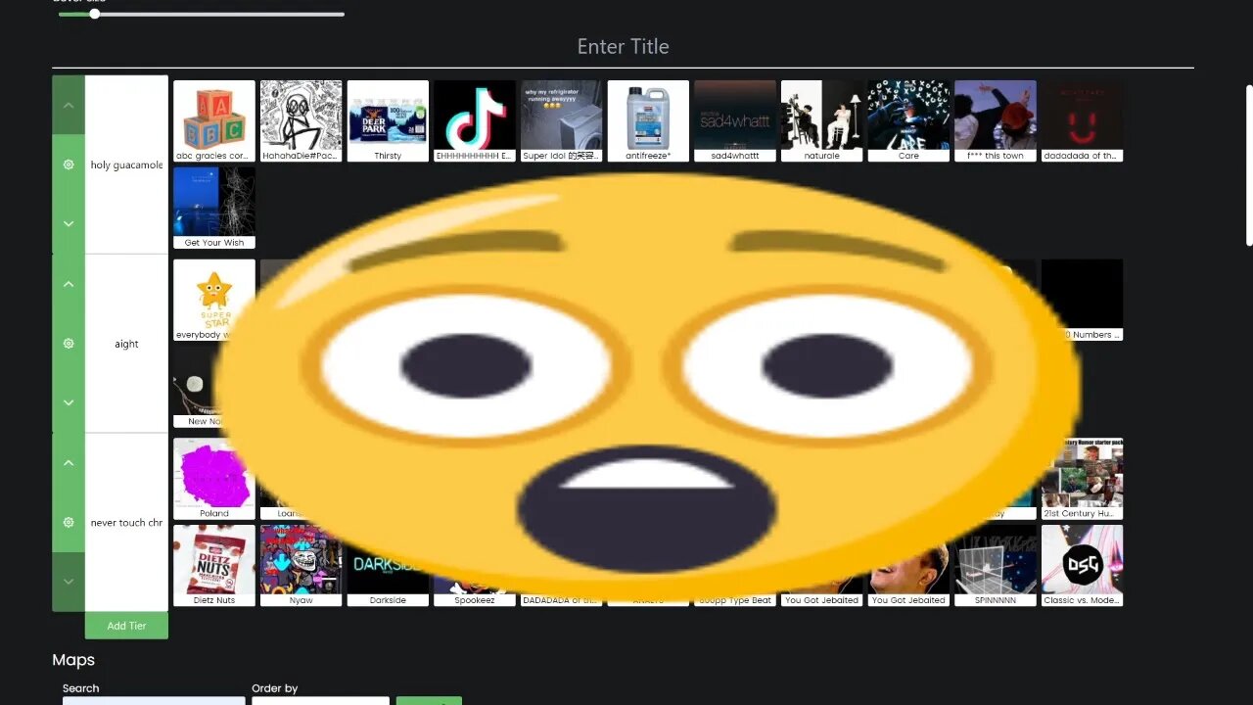Viewport: 1253px width, 705px height.
Task: Select the Spookeez map label
Action: pos(475,600)
